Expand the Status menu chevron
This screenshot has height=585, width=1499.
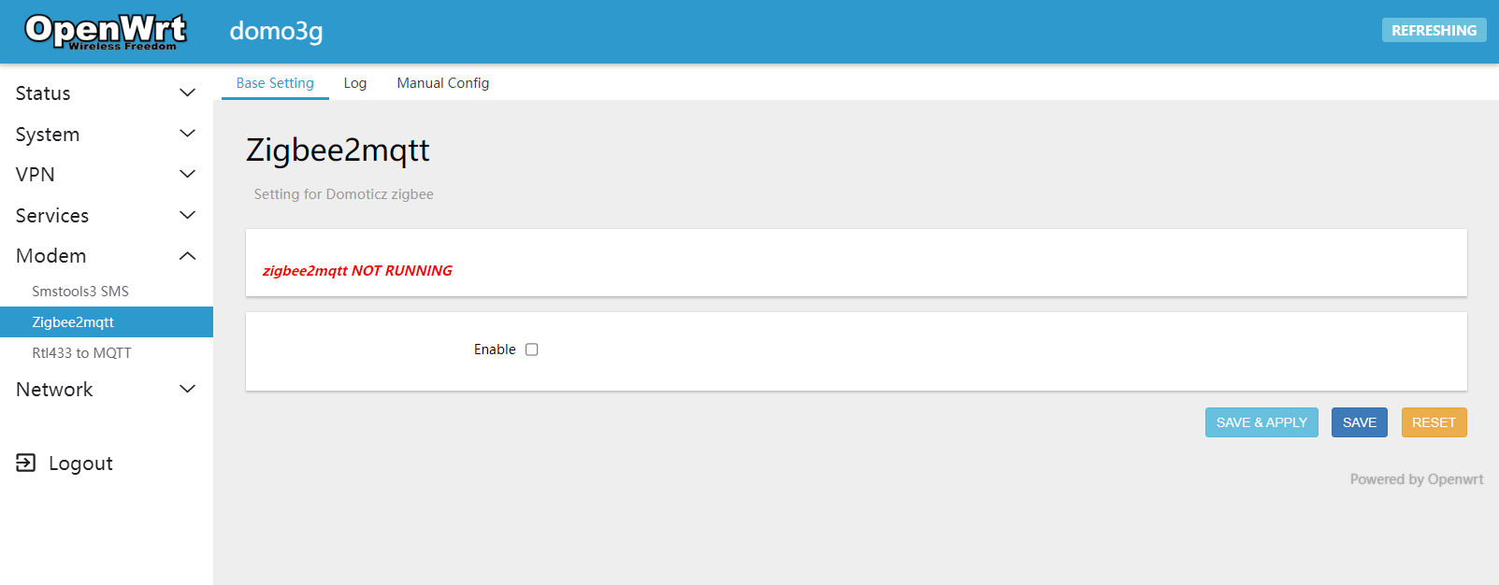tap(187, 93)
